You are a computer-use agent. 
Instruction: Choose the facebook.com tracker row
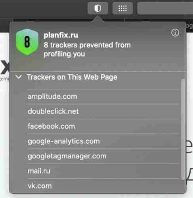click(x=103, y=126)
